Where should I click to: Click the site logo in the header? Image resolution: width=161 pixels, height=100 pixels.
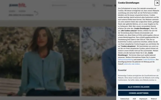pos(18,5)
